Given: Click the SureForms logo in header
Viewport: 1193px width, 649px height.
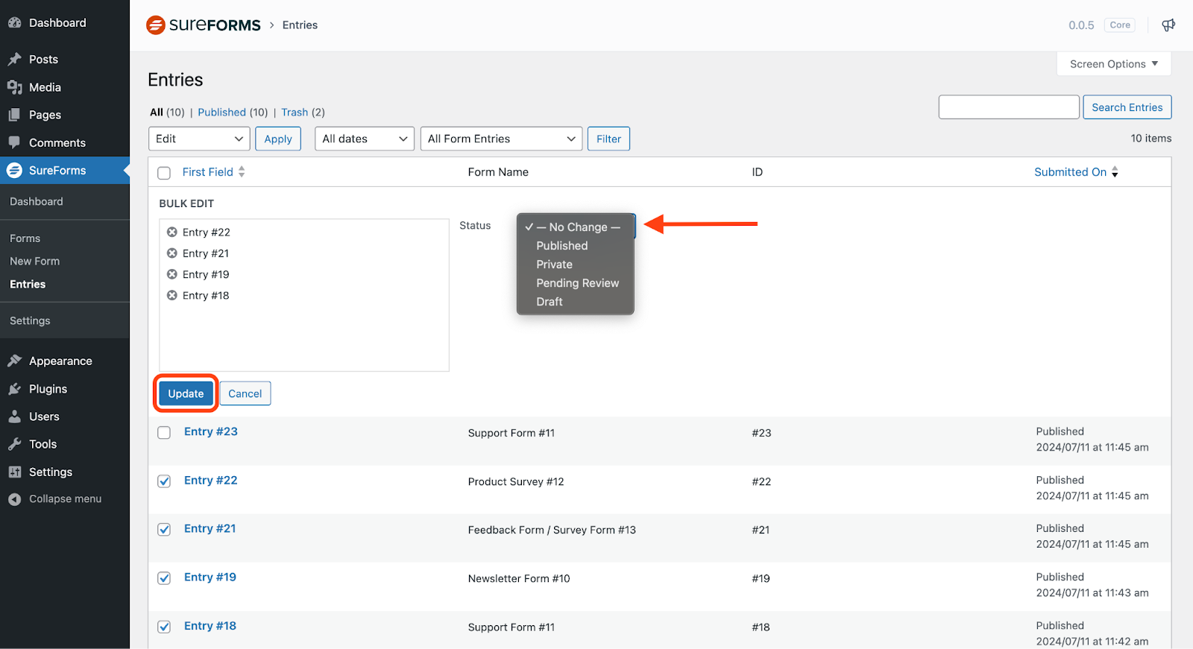Looking at the screenshot, I should (x=204, y=25).
